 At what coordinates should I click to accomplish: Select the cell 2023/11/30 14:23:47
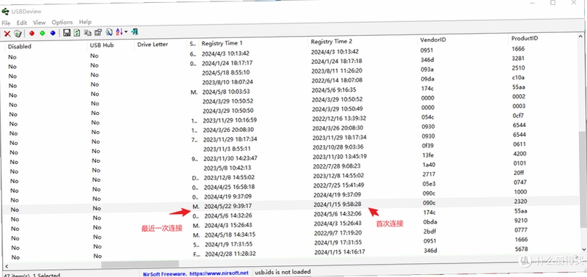pos(230,158)
